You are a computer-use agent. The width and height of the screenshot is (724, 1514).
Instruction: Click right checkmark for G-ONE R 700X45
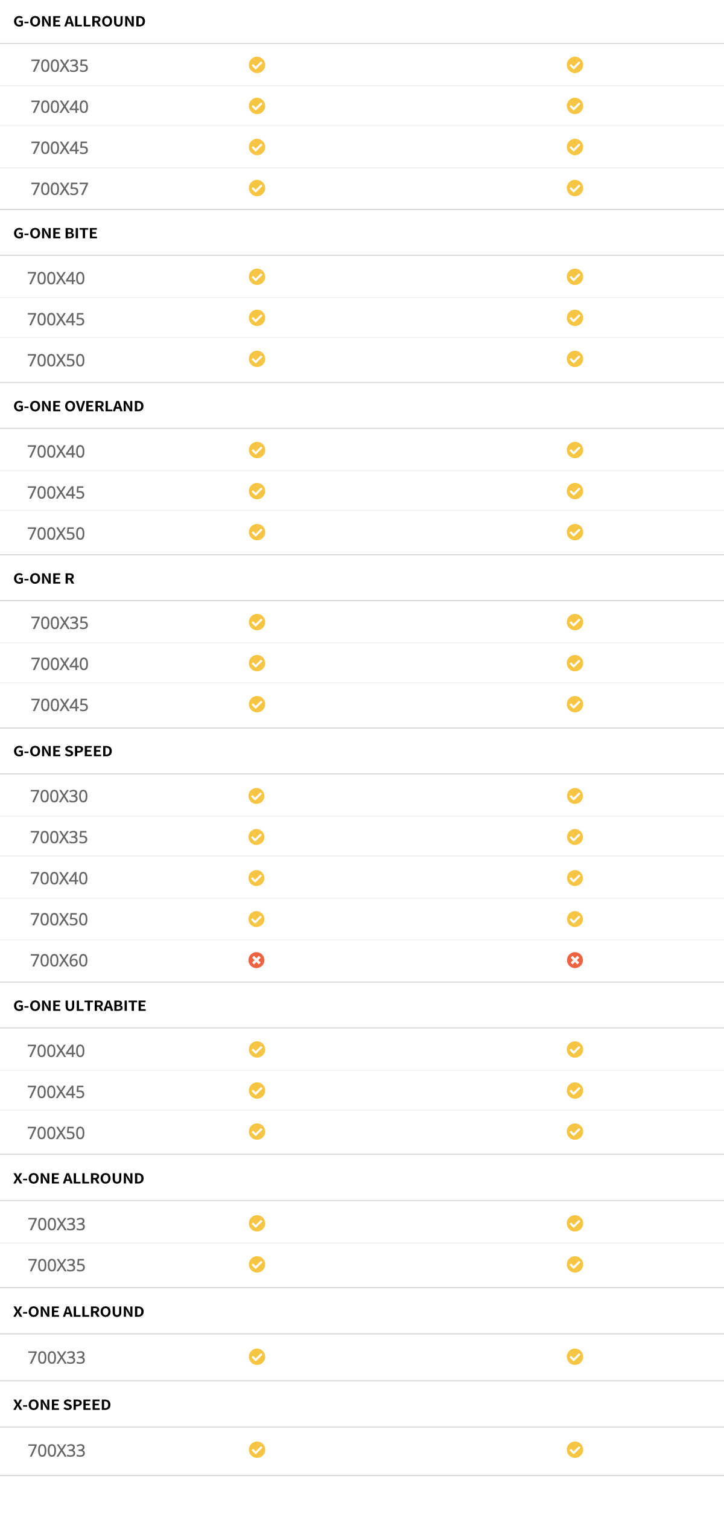coord(575,704)
